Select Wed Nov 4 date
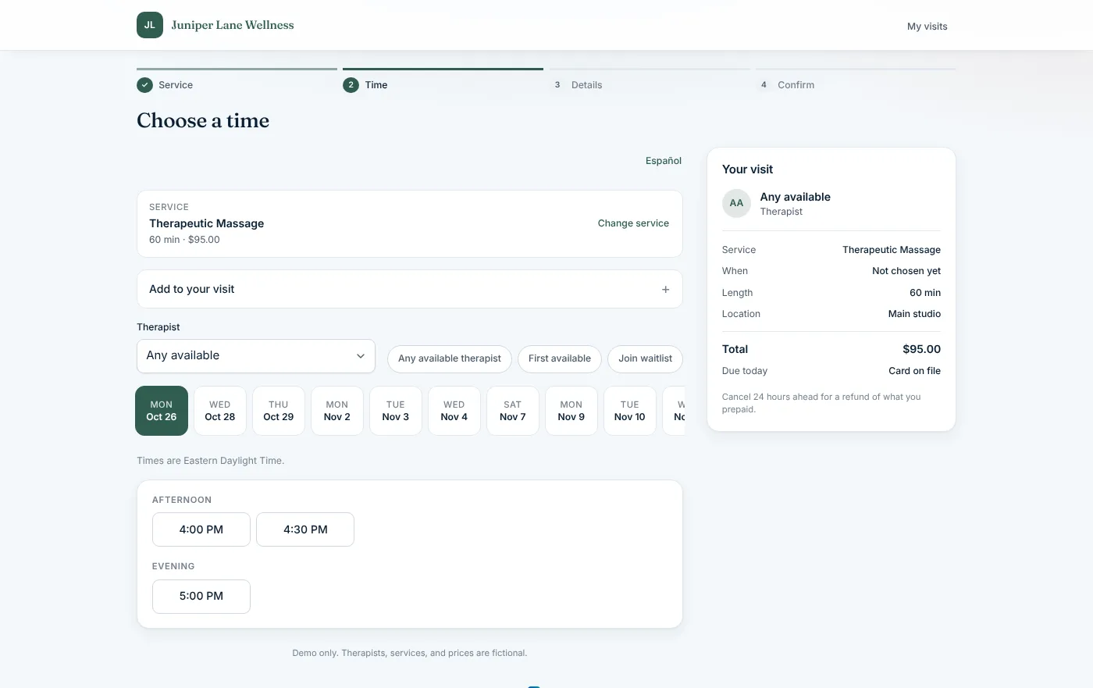This screenshot has height=688, width=1093. coord(454,411)
